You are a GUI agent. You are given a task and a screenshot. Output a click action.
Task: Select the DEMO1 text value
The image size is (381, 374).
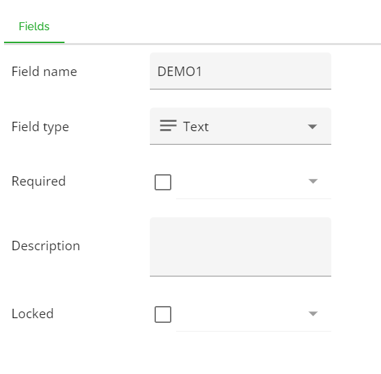click(179, 71)
